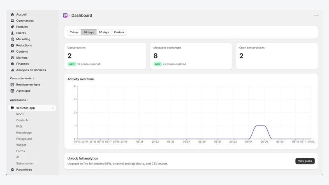This screenshot has height=185, width=329.
Task: Expand the Applications section
Action: click(x=19, y=100)
